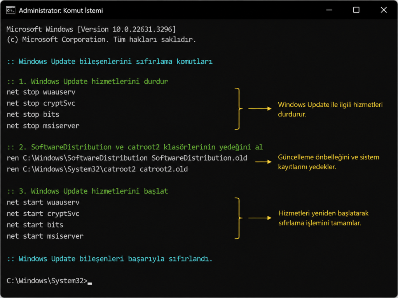The width and height of the screenshot is (398, 298).
Task: Maximize the Komut İstemi window
Action: [356, 10]
